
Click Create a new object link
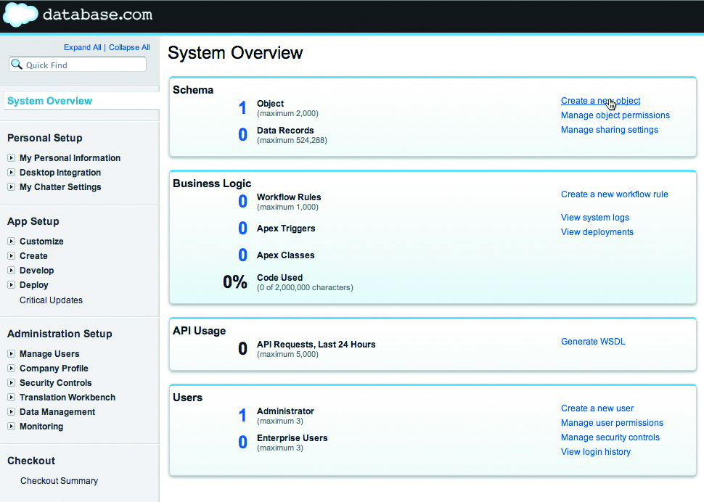point(600,101)
